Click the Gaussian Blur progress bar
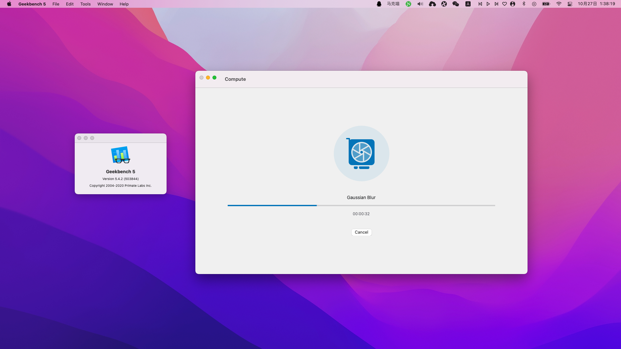Screen dimensions: 621x349 click(361, 206)
